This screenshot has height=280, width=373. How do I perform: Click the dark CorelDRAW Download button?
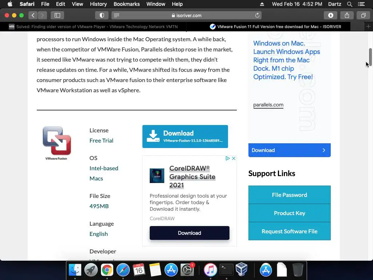click(x=189, y=233)
